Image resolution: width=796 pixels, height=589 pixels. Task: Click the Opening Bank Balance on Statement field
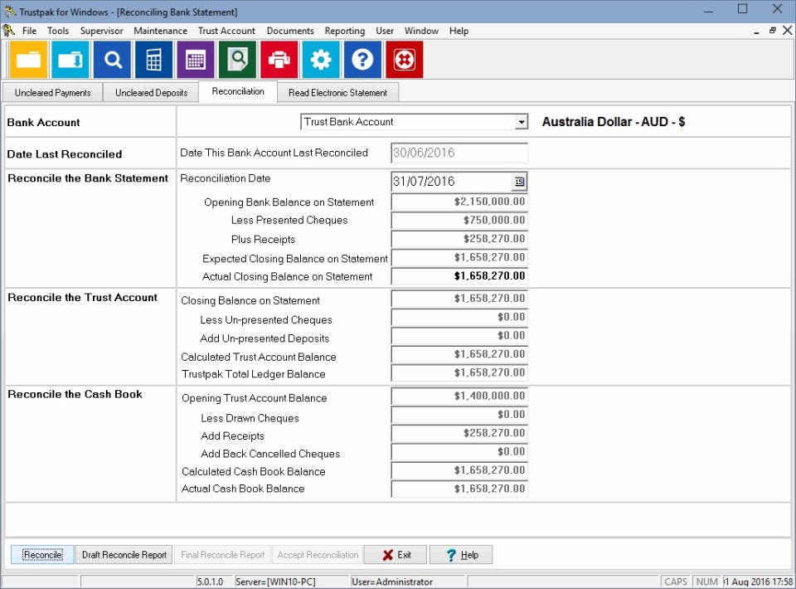(x=459, y=202)
